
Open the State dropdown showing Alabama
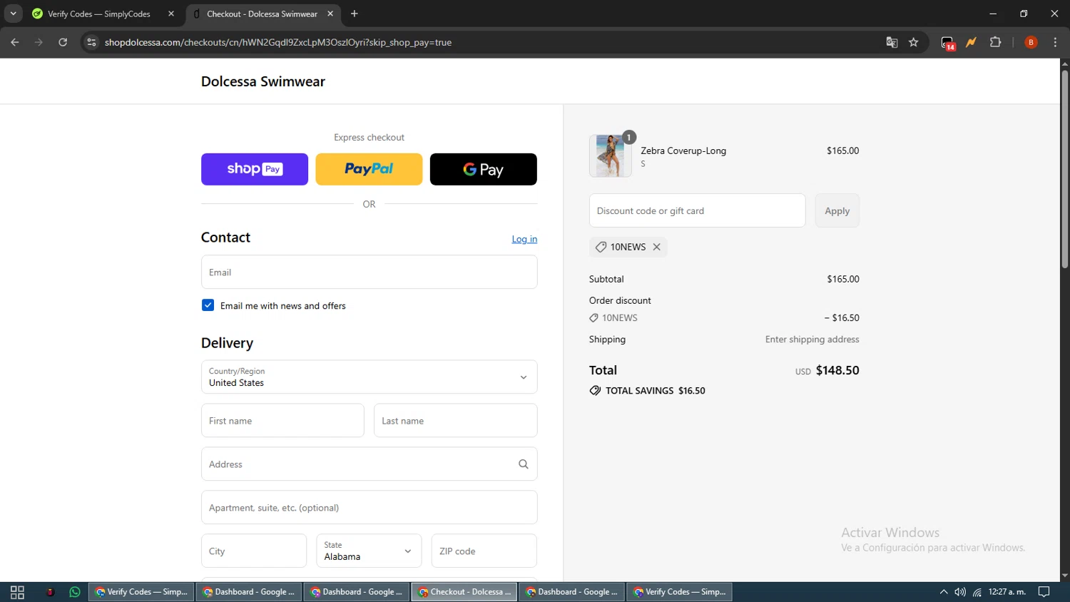(369, 551)
